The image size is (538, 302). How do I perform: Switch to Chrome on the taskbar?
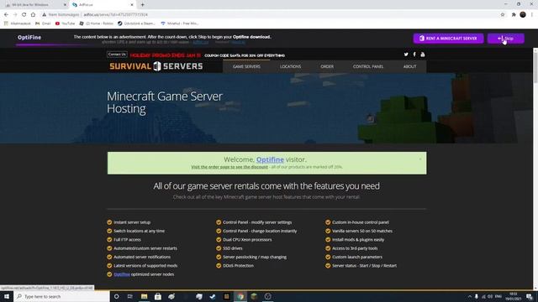click(x=240, y=296)
